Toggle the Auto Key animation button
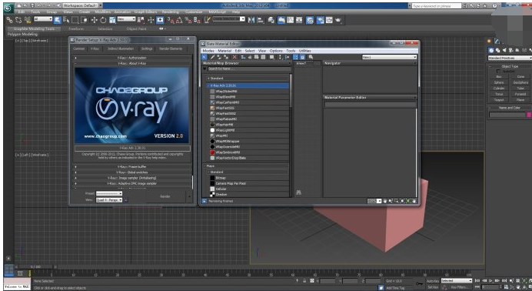Viewport: 532px width, 291px height. 433,281
